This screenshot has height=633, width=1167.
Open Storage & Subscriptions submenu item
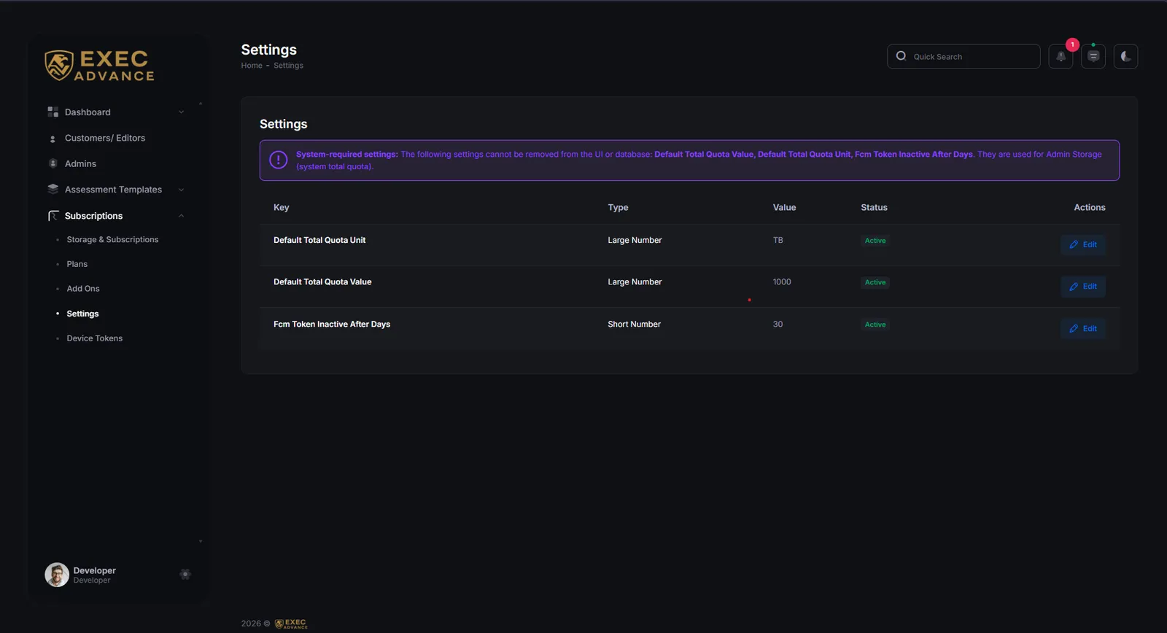[112, 240]
